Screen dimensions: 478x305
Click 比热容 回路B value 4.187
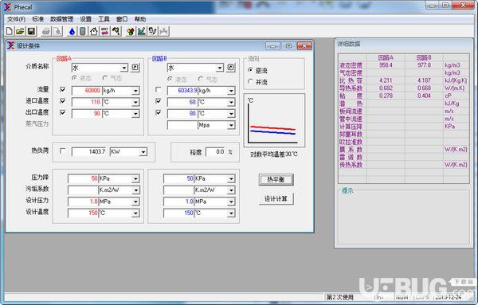click(x=424, y=80)
